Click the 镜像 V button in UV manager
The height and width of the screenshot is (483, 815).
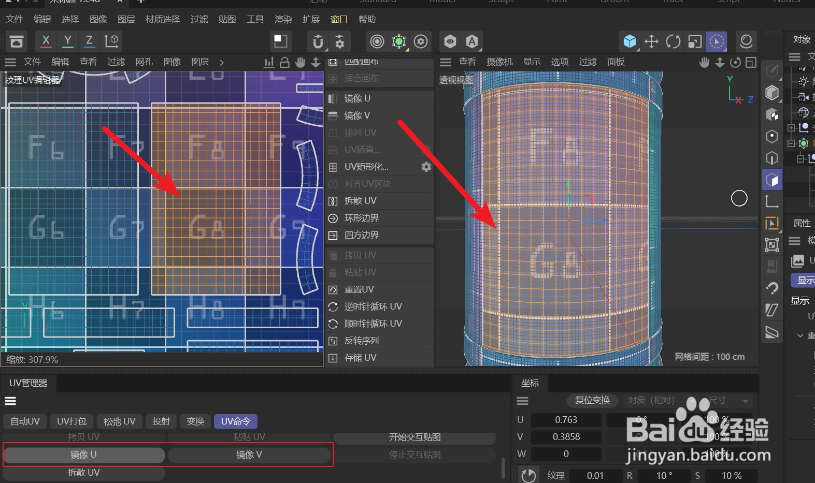tap(249, 455)
